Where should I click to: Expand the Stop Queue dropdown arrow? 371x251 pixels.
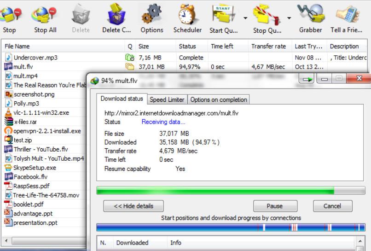(289, 18)
